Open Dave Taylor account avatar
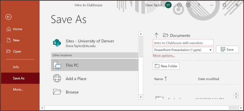The height and width of the screenshot is (111, 244). (x=168, y=5)
